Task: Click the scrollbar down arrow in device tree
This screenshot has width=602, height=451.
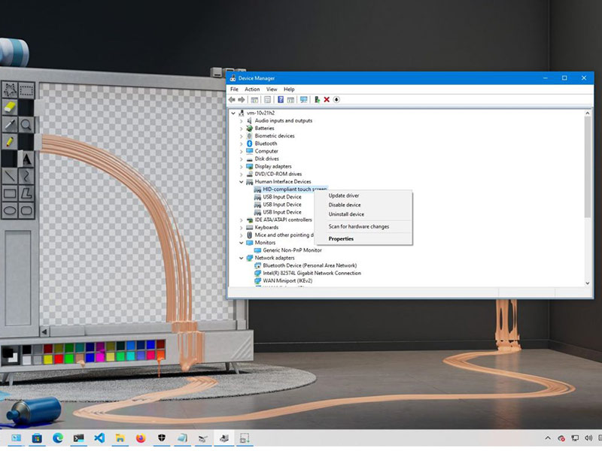Action: coord(587,283)
